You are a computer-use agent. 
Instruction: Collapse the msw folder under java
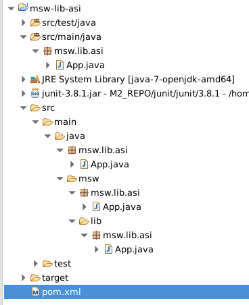coord(60,179)
